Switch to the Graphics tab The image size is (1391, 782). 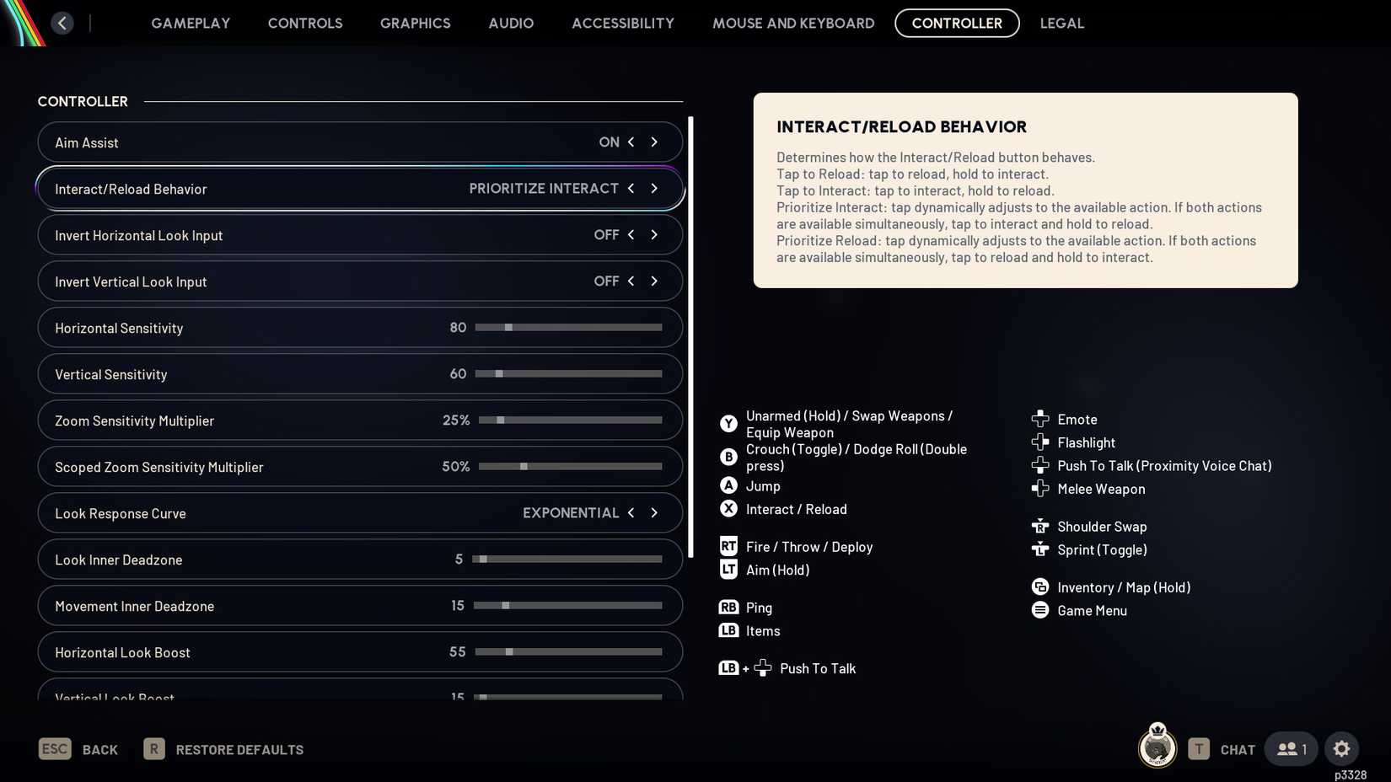point(415,23)
